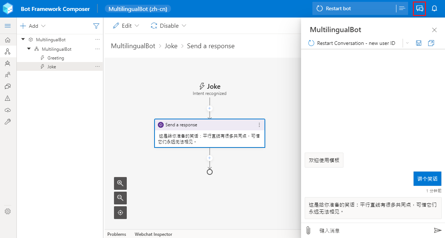
Task: Open the Create dialogs icon in sidebar
Action: (x=8, y=51)
